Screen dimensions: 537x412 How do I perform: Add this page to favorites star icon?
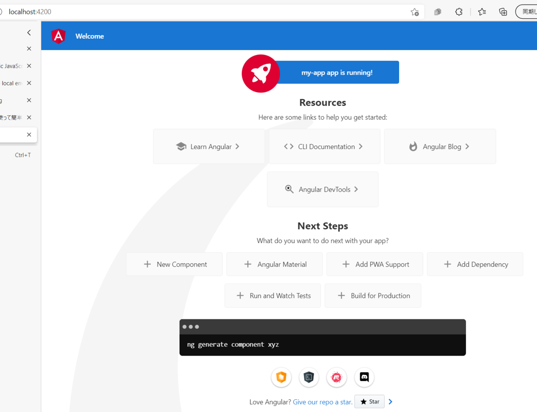(x=415, y=12)
